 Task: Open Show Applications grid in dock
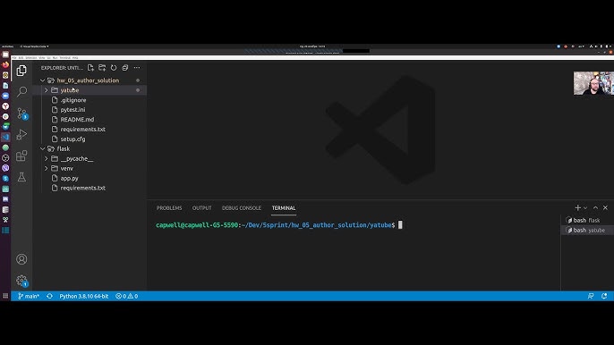(x=5, y=296)
